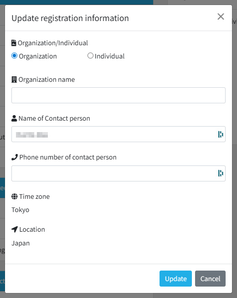Select the Organization radio button
The width and height of the screenshot is (237, 298).
tap(15, 56)
